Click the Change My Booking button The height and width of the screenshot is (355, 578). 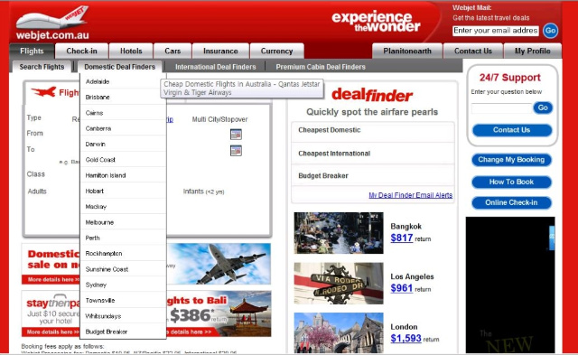(511, 160)
